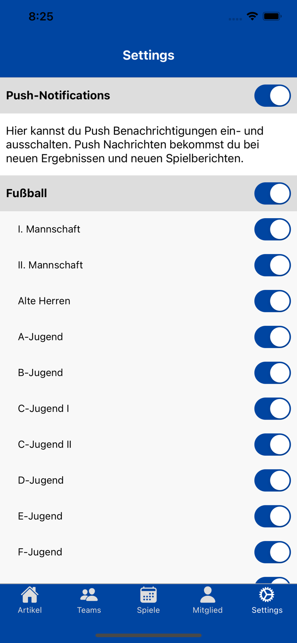Disable the Push-Notifications switch
The image size is (297, 643).
click(272, 96)
